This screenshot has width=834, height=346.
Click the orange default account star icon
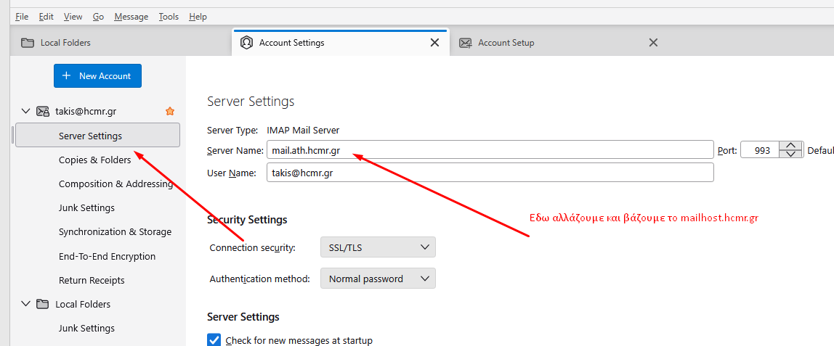pos(170,112)
